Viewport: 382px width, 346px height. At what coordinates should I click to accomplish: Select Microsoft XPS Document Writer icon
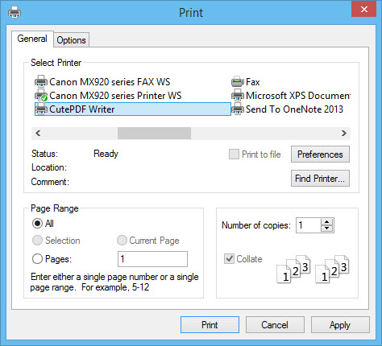tap(238, 95)
